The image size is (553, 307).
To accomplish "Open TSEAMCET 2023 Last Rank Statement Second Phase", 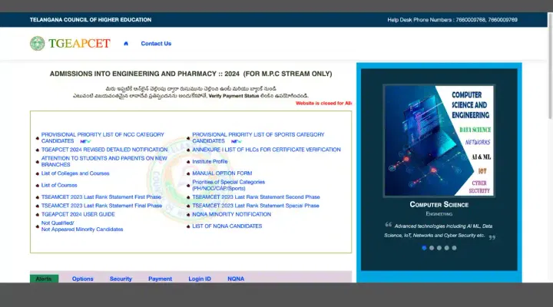I will (256, 197).
